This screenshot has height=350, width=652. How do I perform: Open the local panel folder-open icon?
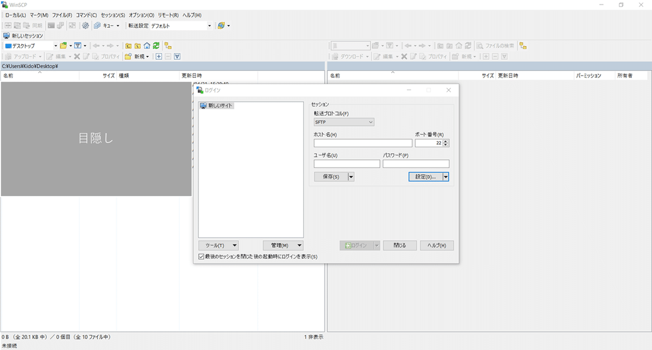pos(64,46)
